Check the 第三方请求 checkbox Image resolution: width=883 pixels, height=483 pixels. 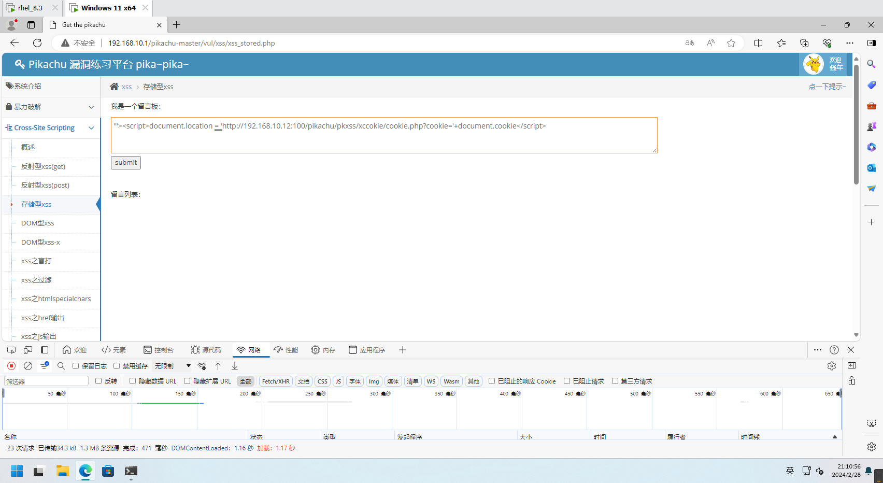(615, 381)
